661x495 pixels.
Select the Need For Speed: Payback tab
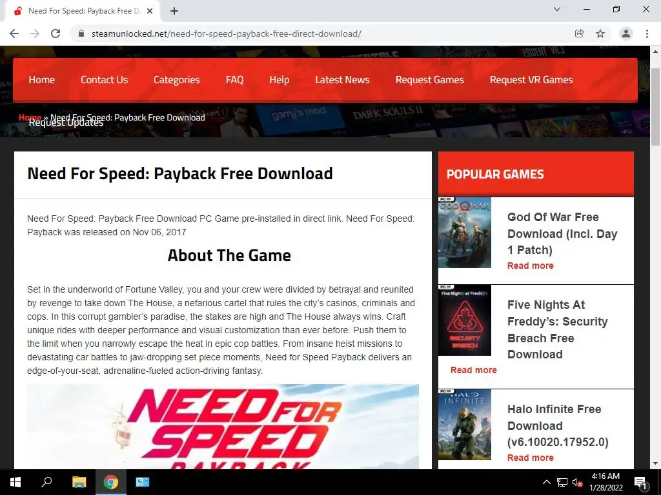83,11
